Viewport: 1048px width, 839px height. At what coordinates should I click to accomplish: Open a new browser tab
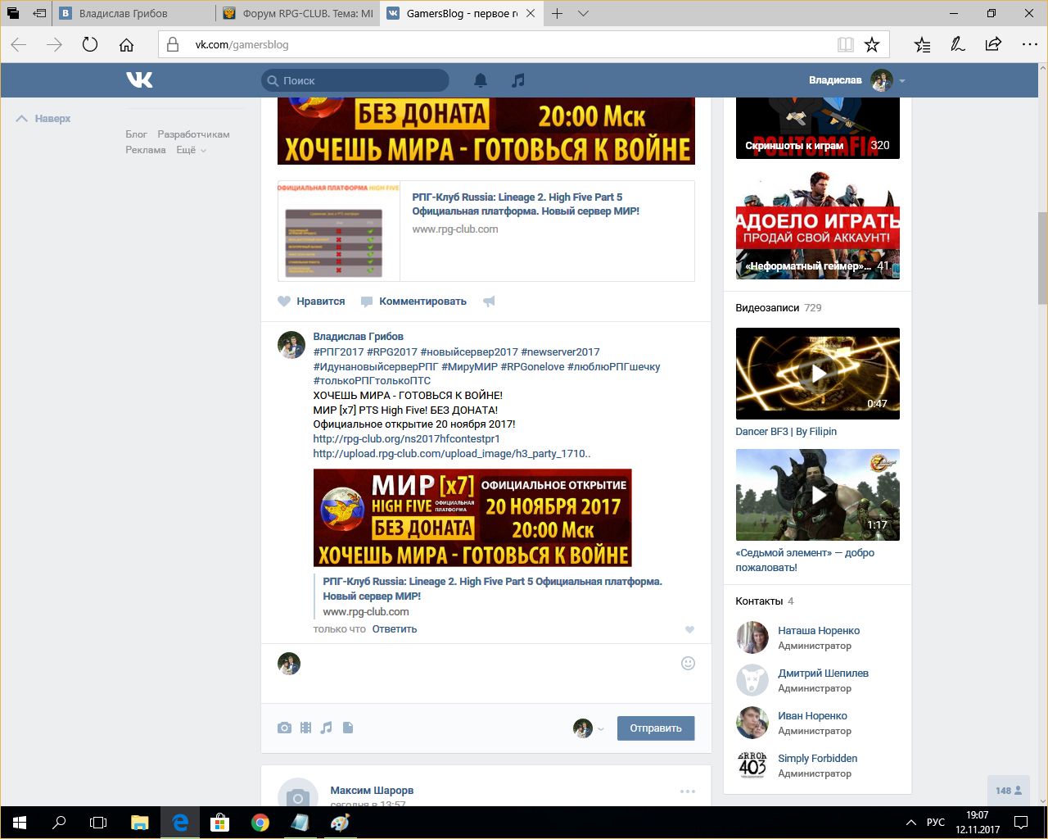coord(558,13)
